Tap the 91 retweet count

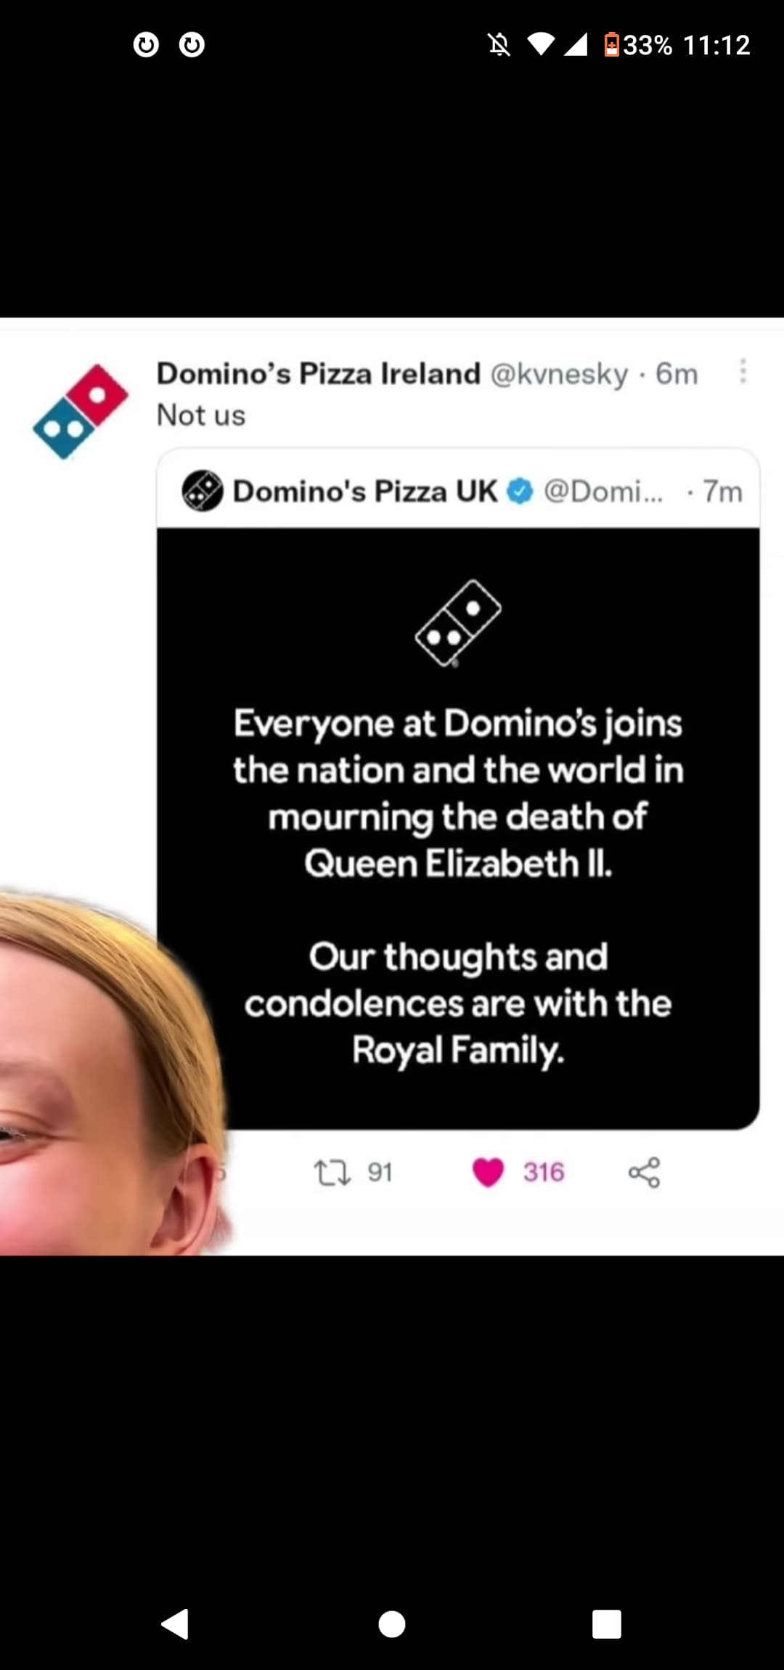coord(380,1173)
